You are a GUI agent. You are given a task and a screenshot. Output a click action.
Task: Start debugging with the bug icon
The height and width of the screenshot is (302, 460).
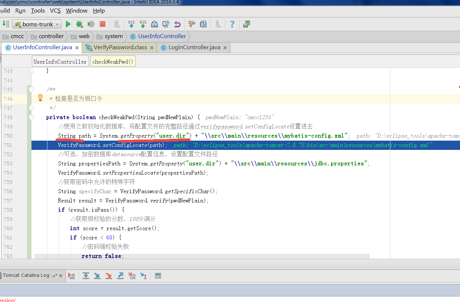79,24
